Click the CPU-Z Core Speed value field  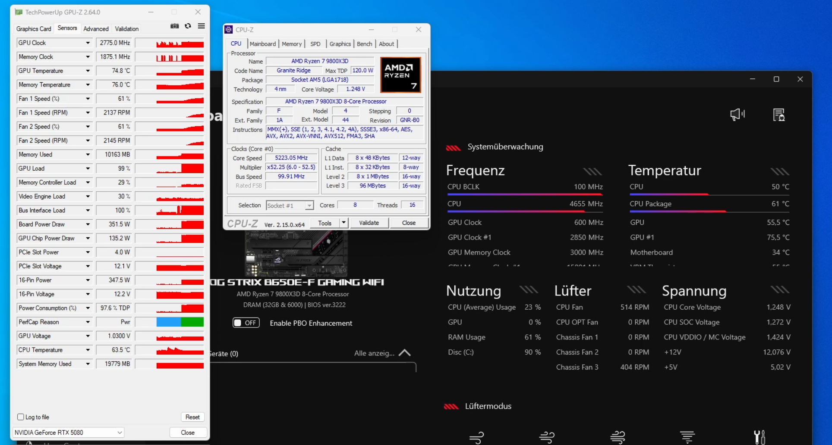pyautogui.click(x=291, y=158)
